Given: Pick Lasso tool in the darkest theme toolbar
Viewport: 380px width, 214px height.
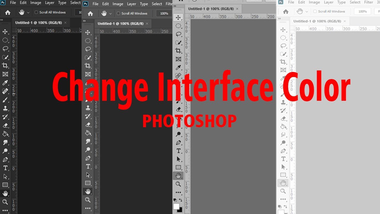Looking at the screenshot, I should 5,48.
